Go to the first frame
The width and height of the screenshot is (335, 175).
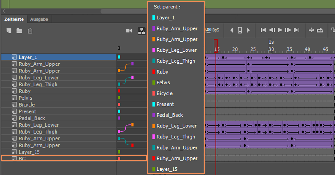point(263,30)
